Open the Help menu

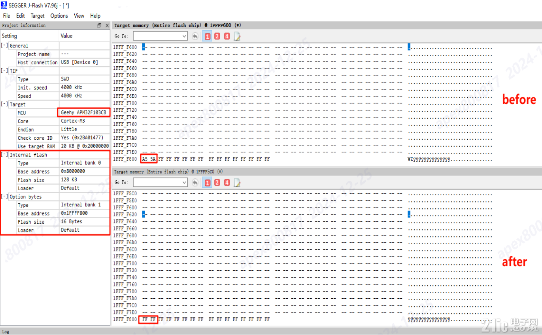[95, 16]
